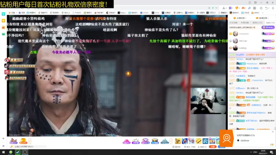This screenshot has width=276, height=155.
Task: Click the cyan icon at the sidebar top
Action: (3, 14)
